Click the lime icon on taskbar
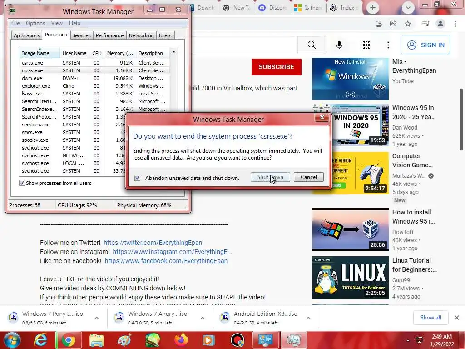The height and width of the screenshot is (349, 465). click(153, 340)
